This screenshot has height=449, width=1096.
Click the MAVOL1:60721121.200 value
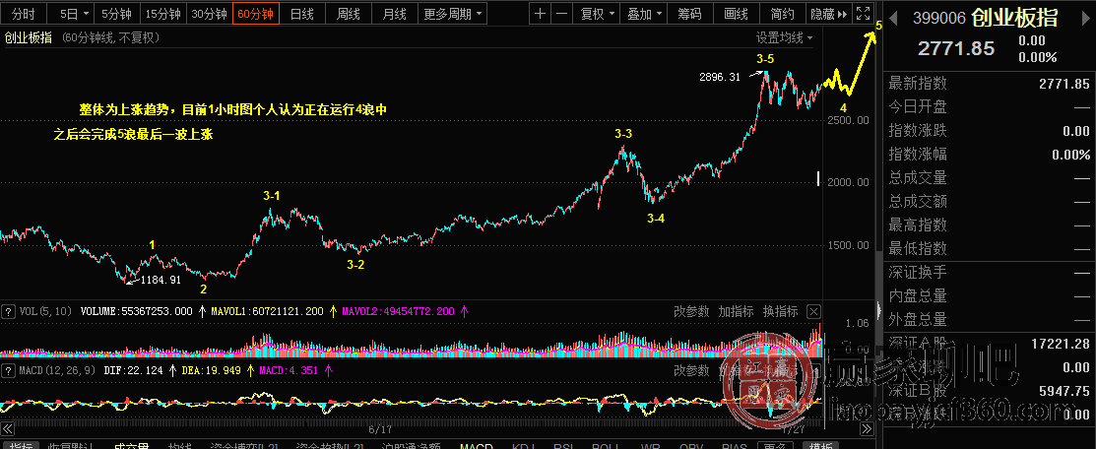266,311
